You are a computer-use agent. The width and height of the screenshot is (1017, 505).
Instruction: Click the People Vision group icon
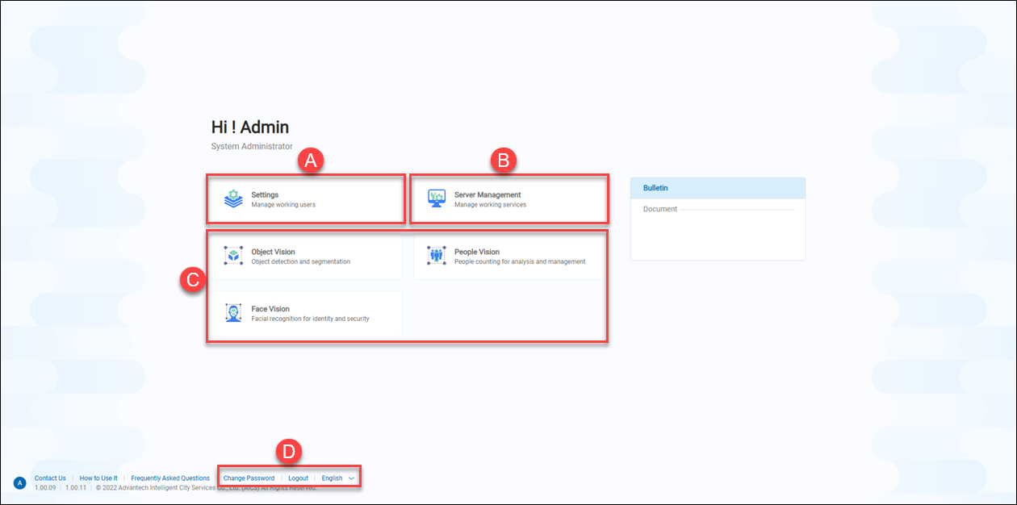(x=437, y=256)
